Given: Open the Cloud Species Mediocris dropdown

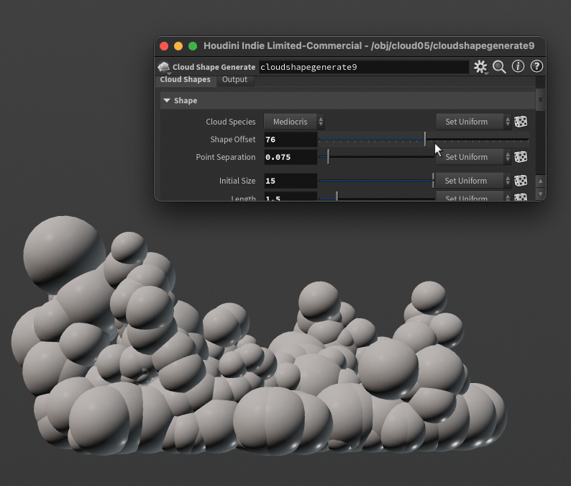Looking at the screenshot, I should tap(294, 122).
